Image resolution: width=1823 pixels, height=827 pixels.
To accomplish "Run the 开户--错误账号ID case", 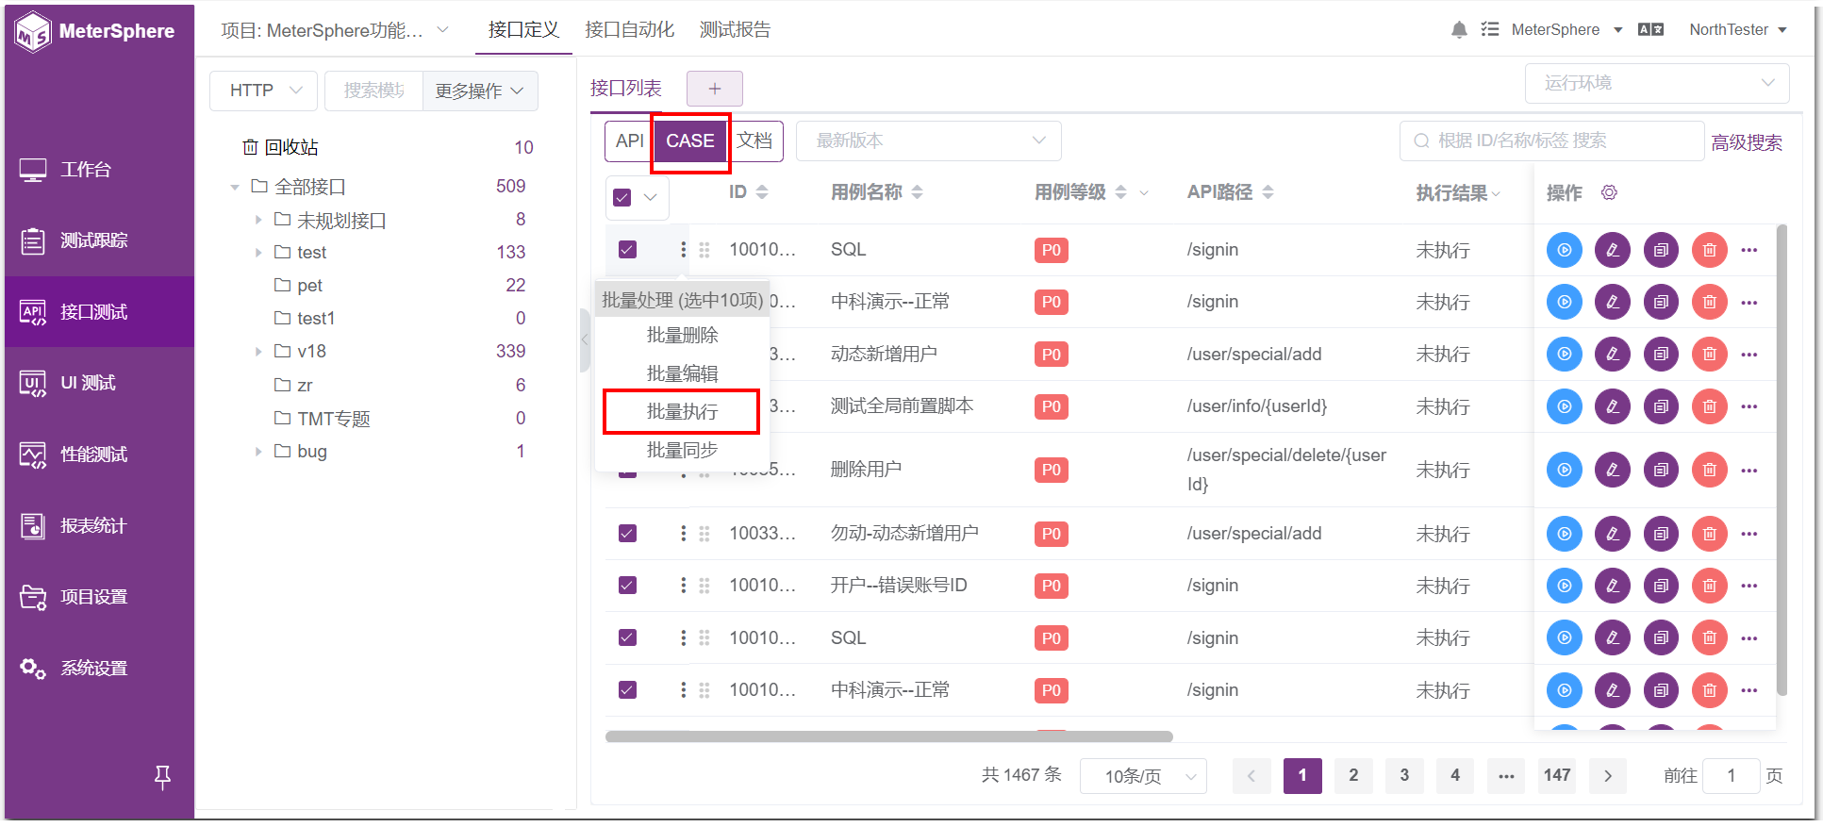I will coord(1564,586).
